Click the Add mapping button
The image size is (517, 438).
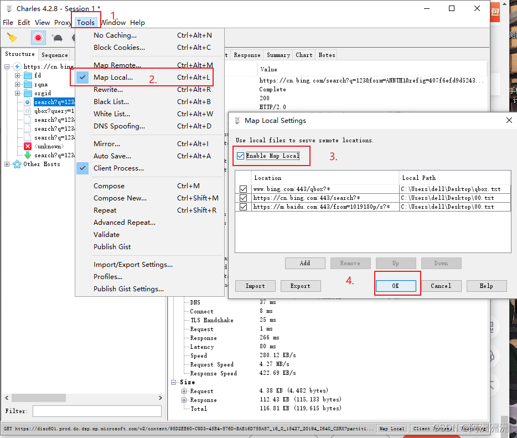point(305,263)
